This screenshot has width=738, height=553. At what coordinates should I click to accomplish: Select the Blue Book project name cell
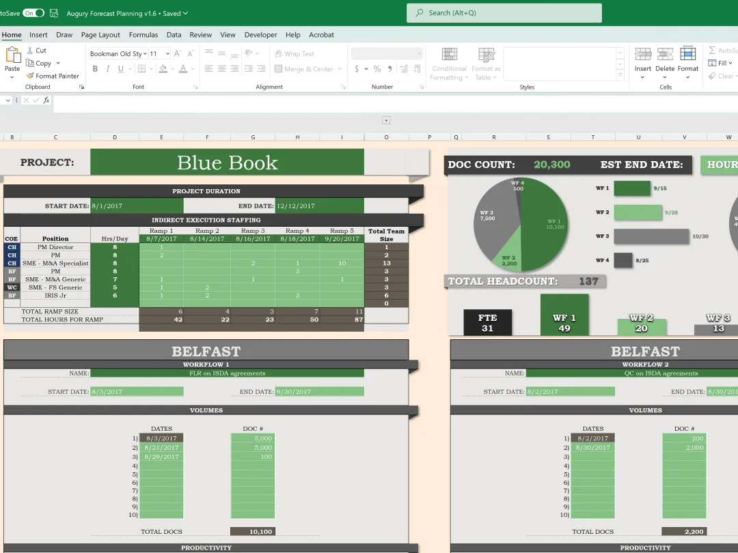pos(227,162)
